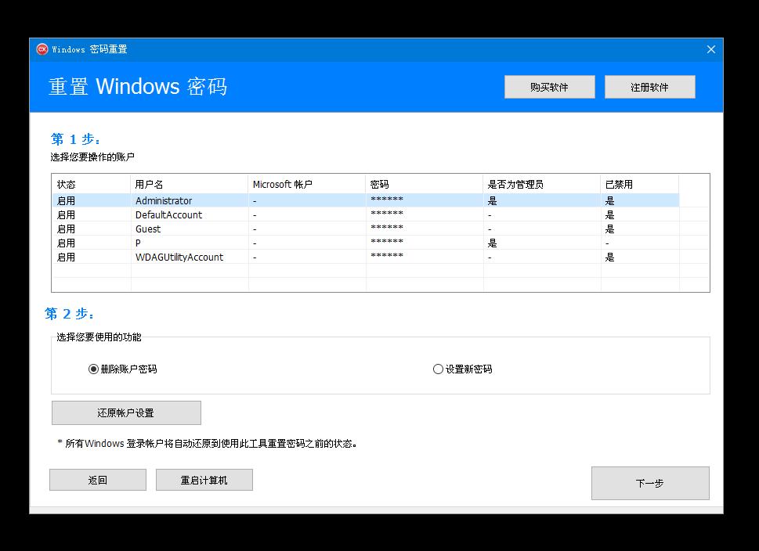
Task: Click the 选择您要使用的功能 group label
Action: (99, 337)
